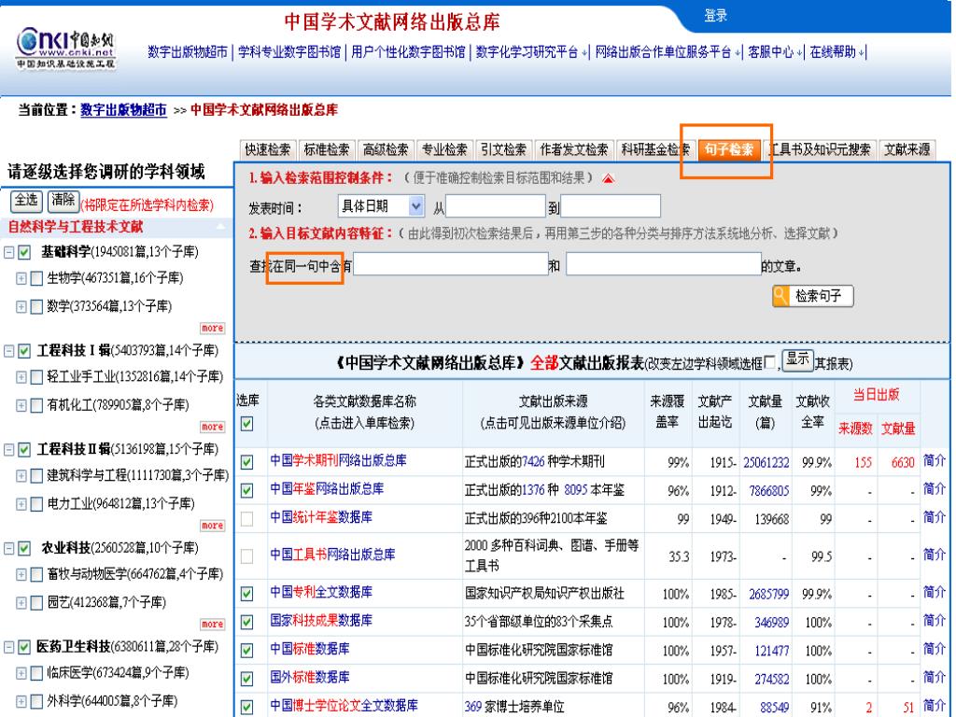
Task: Click the end date 到 input field
Action: point(611,206)
